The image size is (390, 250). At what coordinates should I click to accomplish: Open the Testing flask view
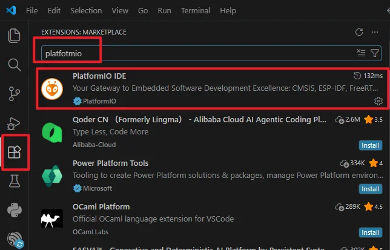click(15, 181)
